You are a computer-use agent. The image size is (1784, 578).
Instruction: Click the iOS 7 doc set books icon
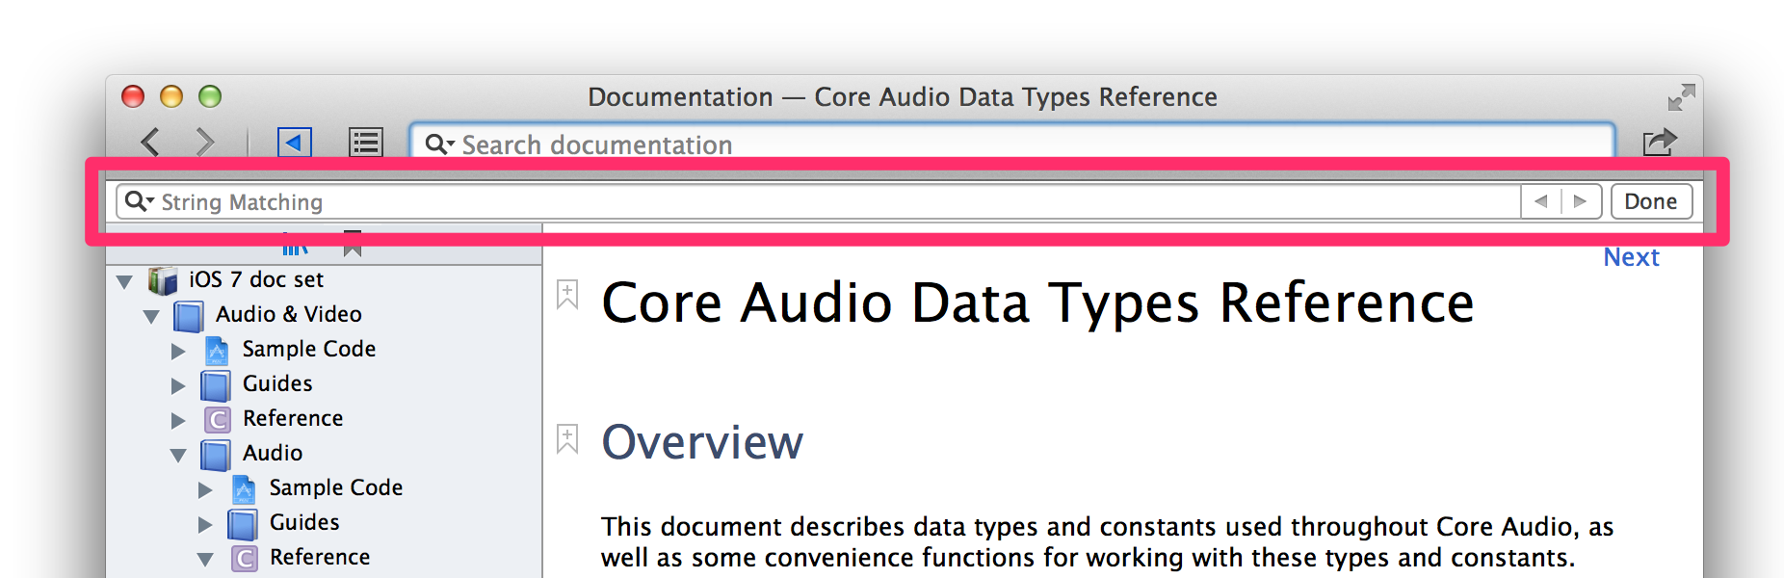coord(163,280)
